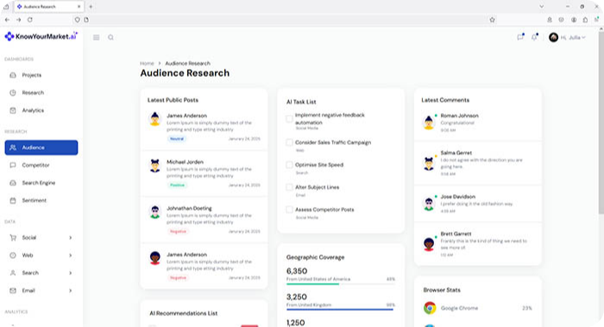
Task: Click the United Kingdom coverage progress bar
Action: (x=341, y=309)
